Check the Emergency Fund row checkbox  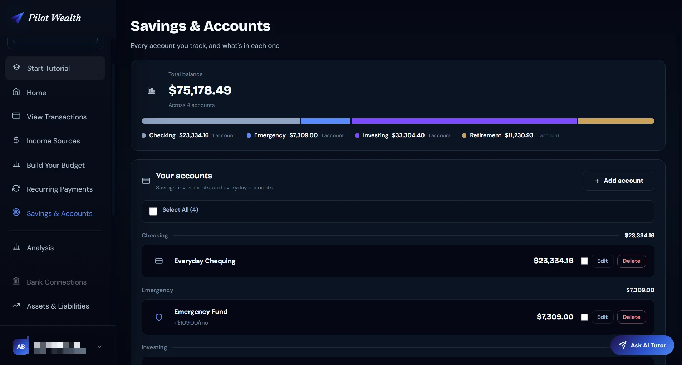(584, 317)
